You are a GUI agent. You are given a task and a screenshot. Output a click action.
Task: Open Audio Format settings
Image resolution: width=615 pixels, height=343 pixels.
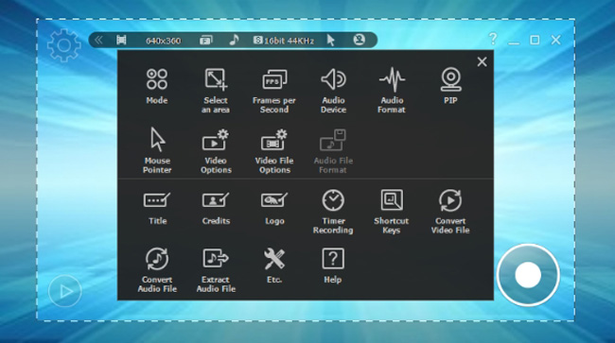point(392,91)
